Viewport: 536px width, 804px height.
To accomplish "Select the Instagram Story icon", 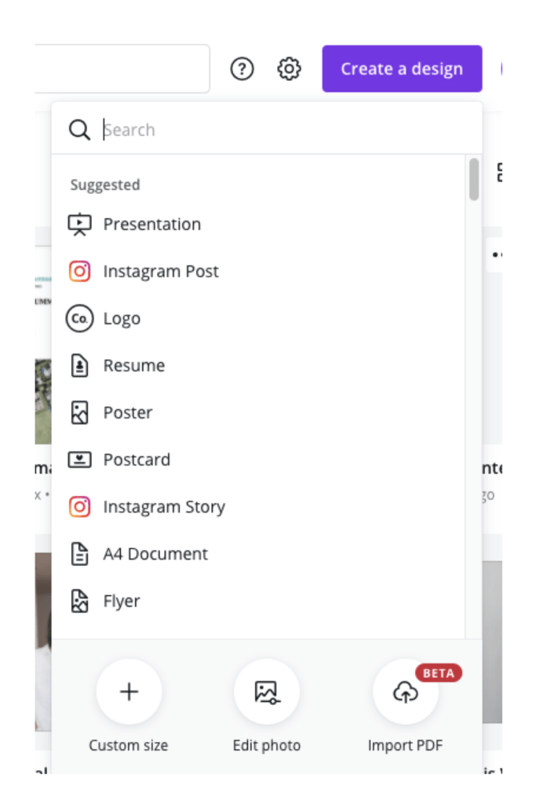I will tap(80, 506).
